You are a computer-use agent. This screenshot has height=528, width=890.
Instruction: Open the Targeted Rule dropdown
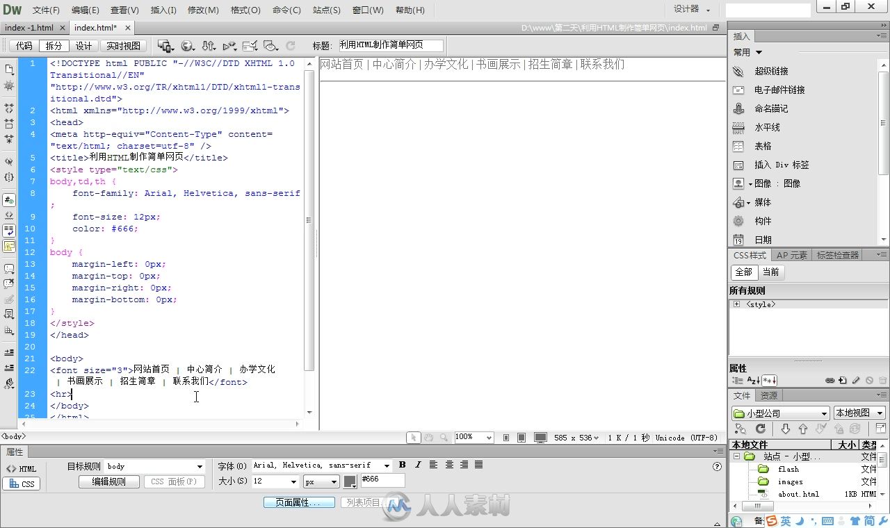200,466
